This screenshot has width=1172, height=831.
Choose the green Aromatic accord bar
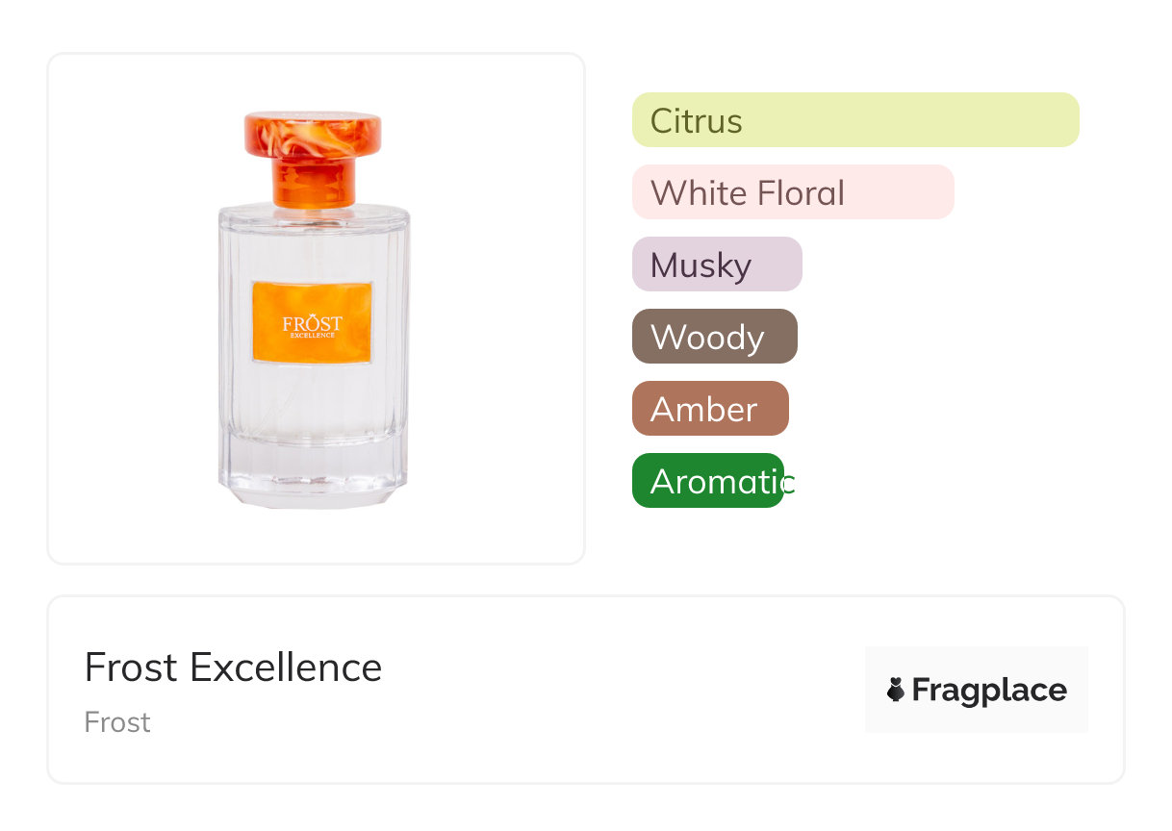707,481
